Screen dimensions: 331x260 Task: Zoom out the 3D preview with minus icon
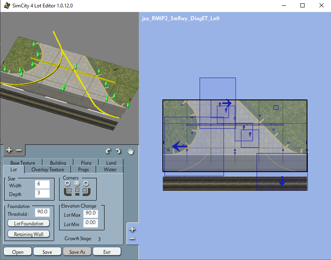[x=19, y=150]
